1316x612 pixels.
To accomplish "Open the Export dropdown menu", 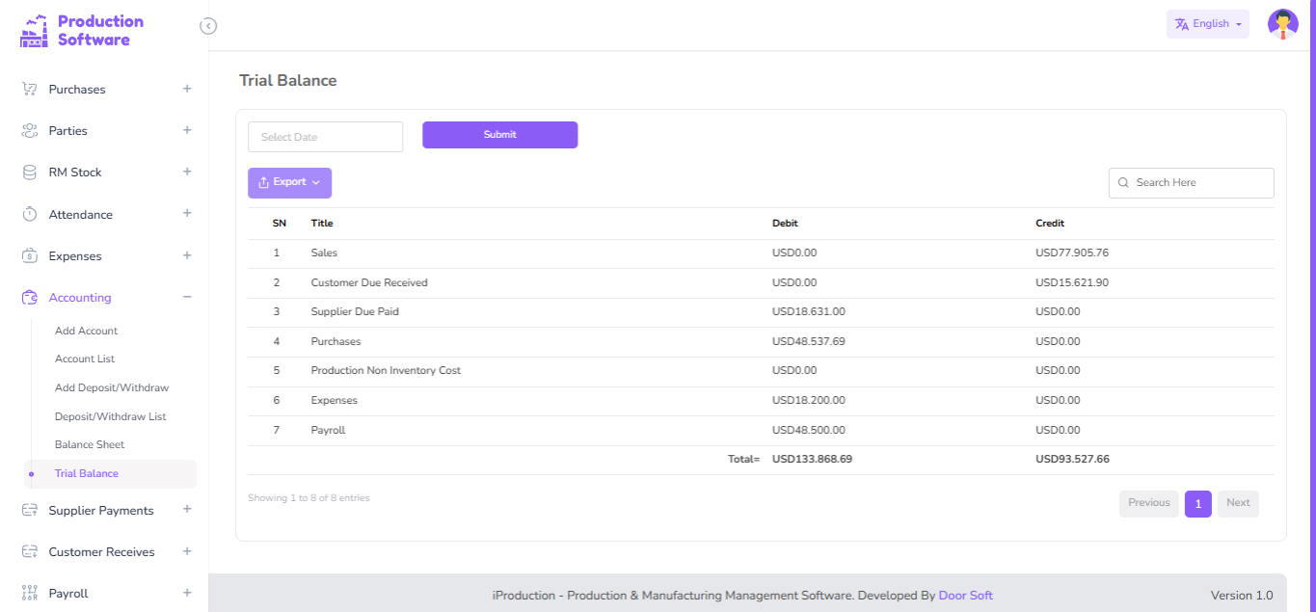I will tap(289, 182).
